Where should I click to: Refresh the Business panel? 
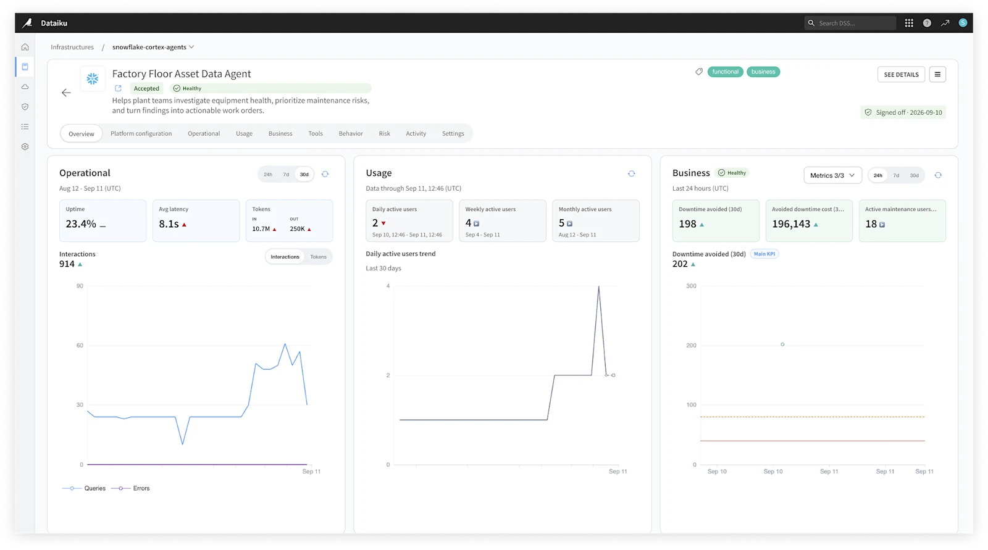938,175
